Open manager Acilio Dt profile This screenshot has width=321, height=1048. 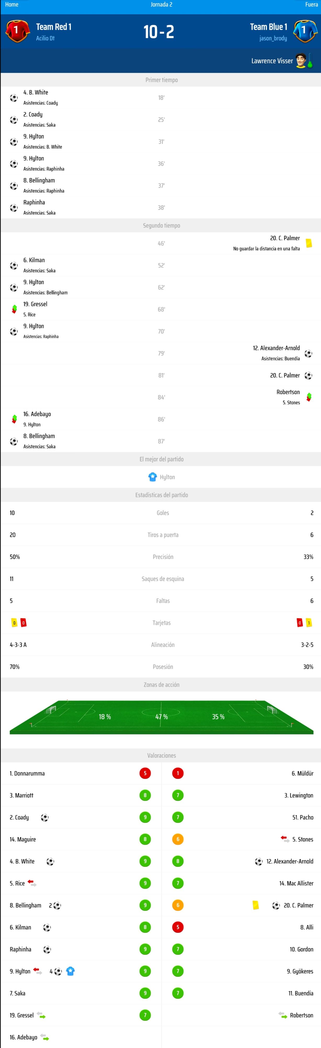coord(45,38)
